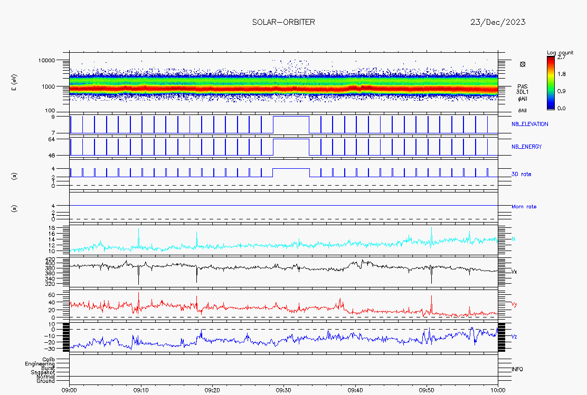Click the 1000 energy axis tick
The image size is (587, 395).
click(x=48, y=86)
